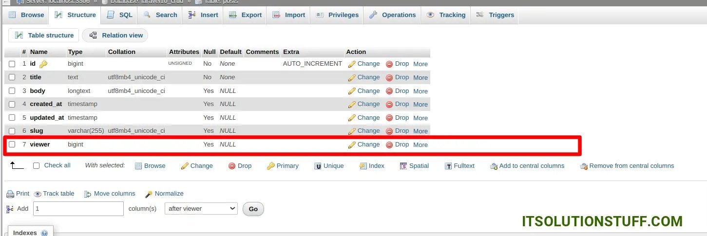Open the Relation view
Screen dimensions: 707x236
tap(115, 35)
